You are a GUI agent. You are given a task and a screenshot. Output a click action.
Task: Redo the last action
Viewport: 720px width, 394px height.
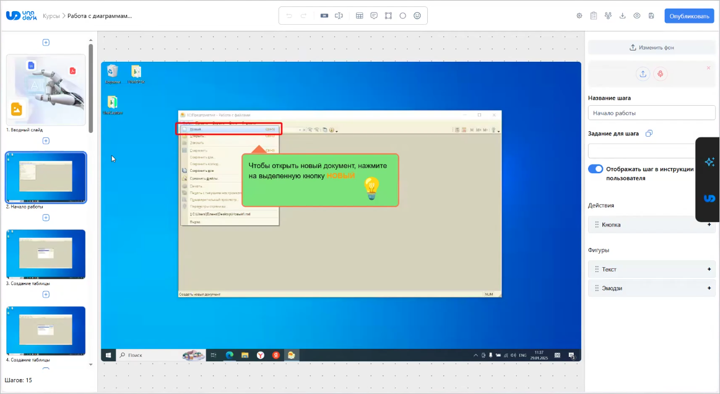(303, 15)
